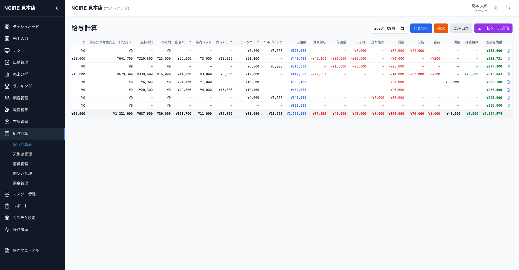Open 天引き管理 submenu item
This screenshot has height=270, width=519.
22,154
